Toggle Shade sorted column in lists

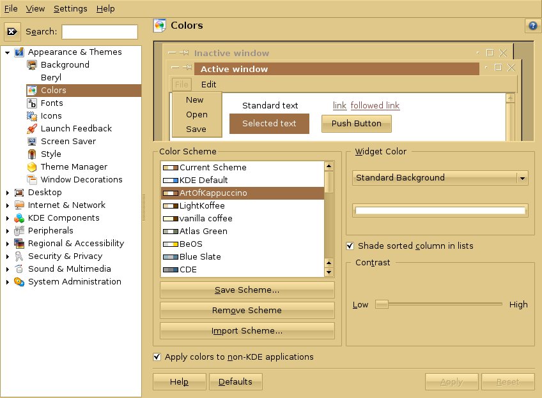[x=350, y=246]
